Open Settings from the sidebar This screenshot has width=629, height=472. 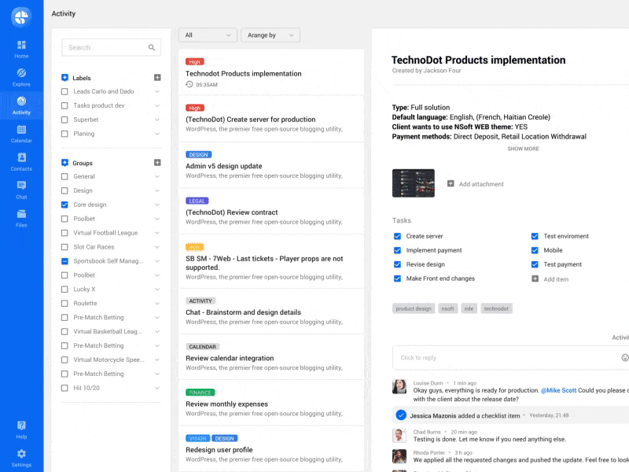[21, 455]
